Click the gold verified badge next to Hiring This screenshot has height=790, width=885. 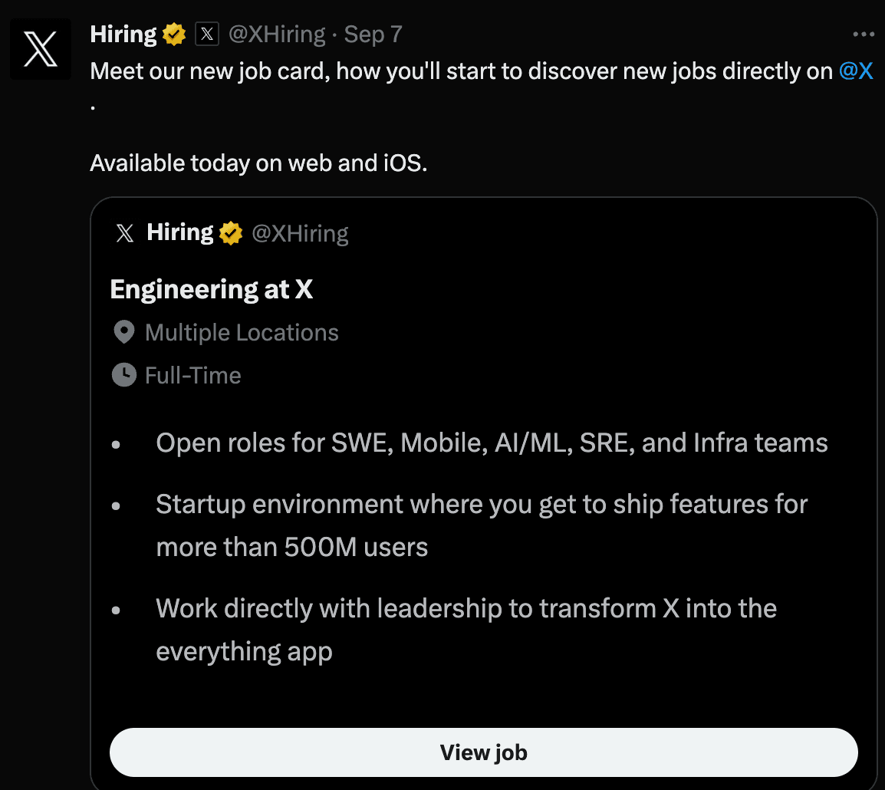pyautogui.click(x=173, y=33)
